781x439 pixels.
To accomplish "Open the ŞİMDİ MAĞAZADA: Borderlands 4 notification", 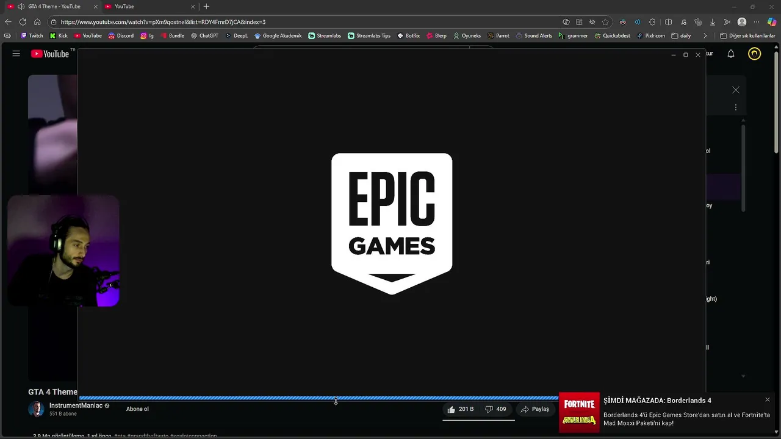I will click(x=657, y=401).
